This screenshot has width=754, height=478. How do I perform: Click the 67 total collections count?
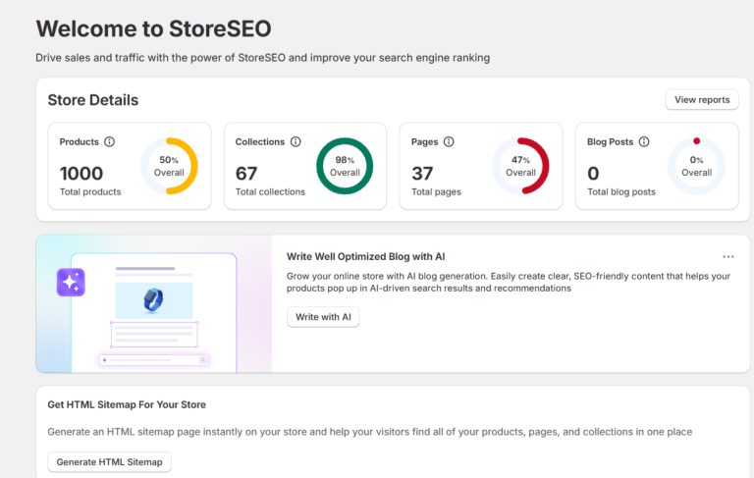click(x=246, y=174)
